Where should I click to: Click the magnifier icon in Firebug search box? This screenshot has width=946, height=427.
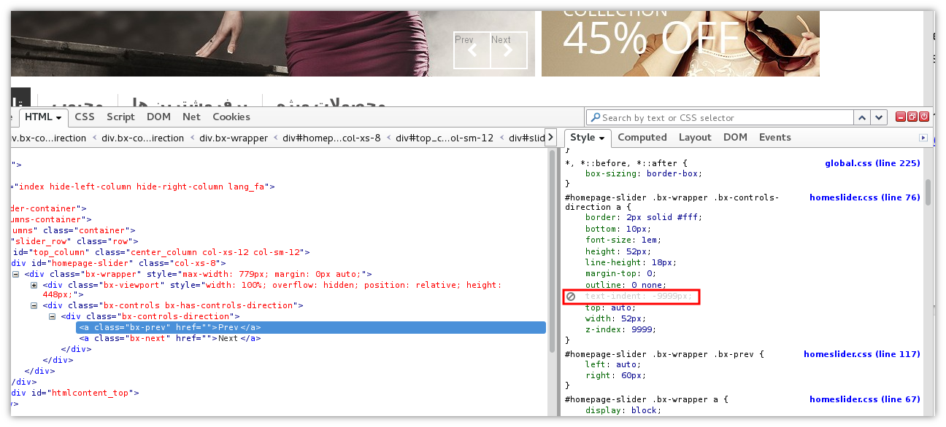[x=595, y=117]
